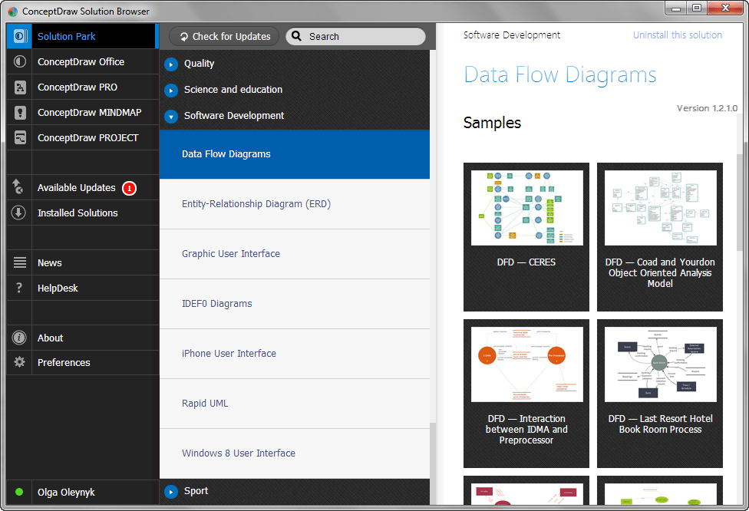This screenshot has height=511, width=749.
Task: Select Rapid UML from the solution list
Action: (x=204, y=403)
